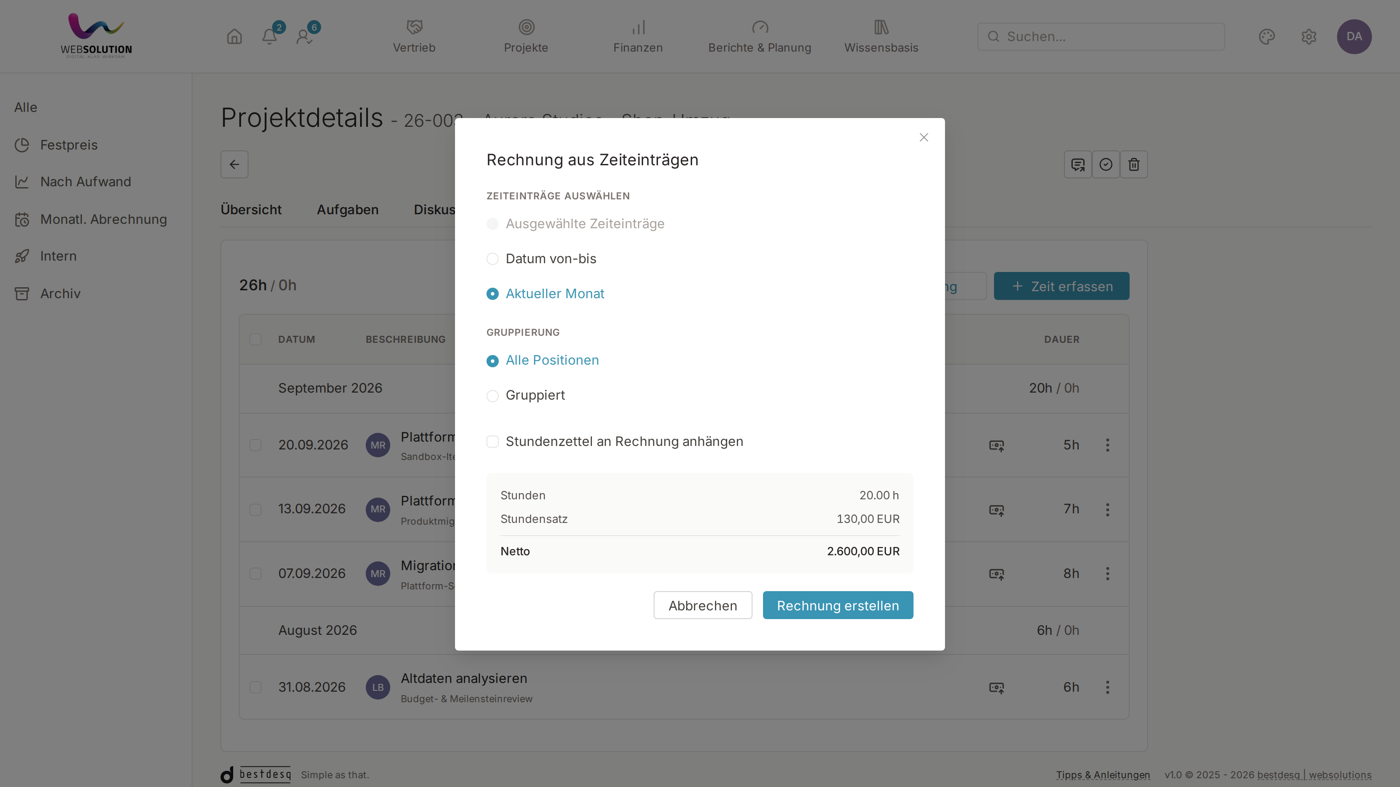Viewport: 1400px width, 787px height.
Task: Open the theme palette icon
Action: click(x=1267, y=36)
